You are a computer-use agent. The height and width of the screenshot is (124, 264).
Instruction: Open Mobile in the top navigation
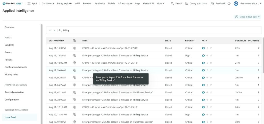(x=111, y=3)
